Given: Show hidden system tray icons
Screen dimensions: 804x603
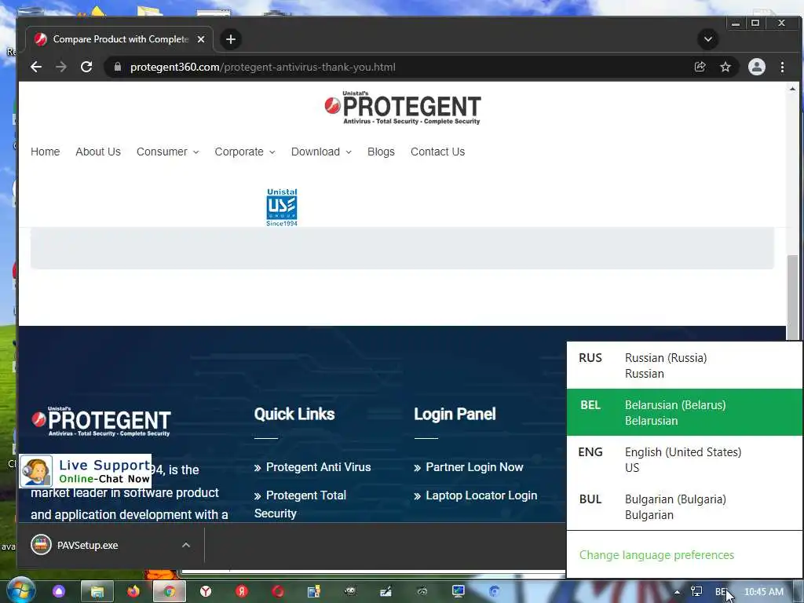Looking at the screenshot, I should tap(677, 592).
